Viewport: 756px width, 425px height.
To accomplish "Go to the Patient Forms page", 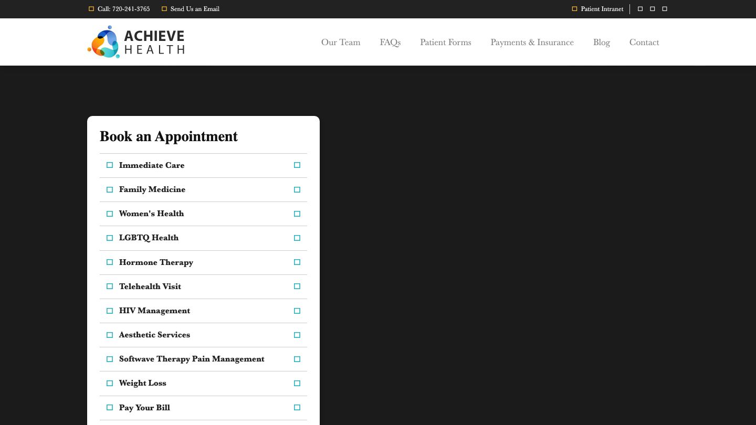I will [x=445, y=42].
